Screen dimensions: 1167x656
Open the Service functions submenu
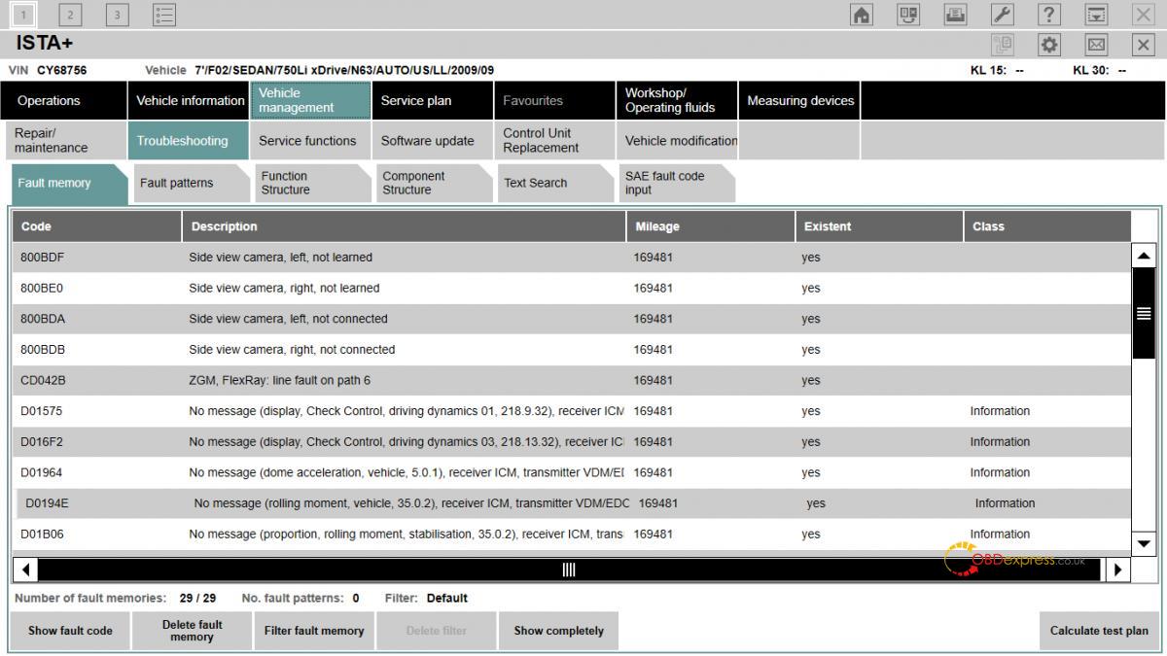point(311,141)
